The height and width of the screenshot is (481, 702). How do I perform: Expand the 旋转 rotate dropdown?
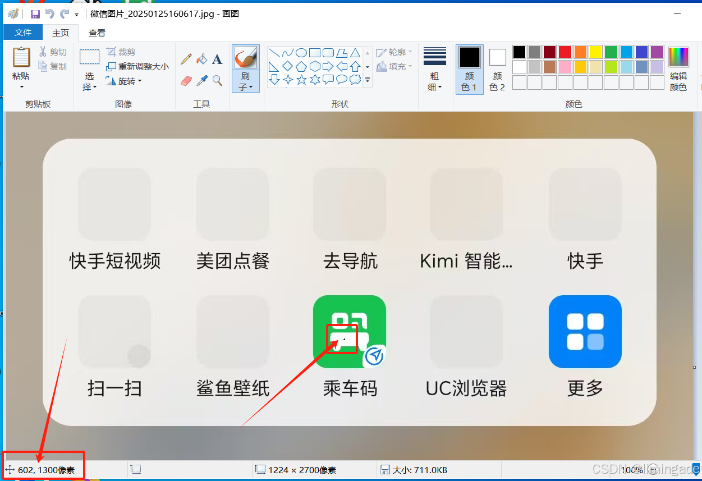[123, 81]
